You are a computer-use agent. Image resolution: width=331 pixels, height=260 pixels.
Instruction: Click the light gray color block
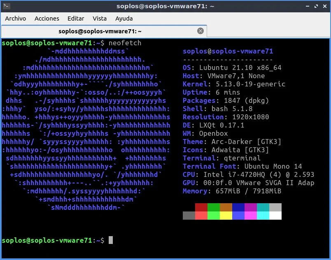pos(275,207)
